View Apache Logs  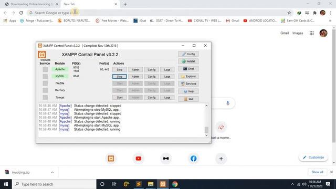click(x=167, y=70)
